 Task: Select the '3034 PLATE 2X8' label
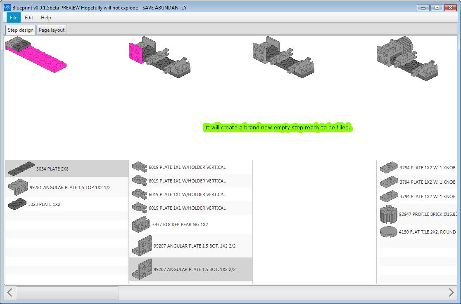(52, 169)
